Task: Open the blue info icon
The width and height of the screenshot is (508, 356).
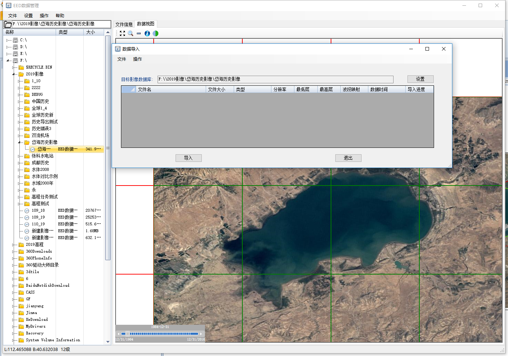Action: click(x=147, y=33)
